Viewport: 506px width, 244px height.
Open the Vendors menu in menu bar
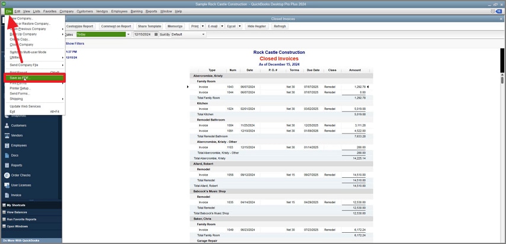point(102,11)
